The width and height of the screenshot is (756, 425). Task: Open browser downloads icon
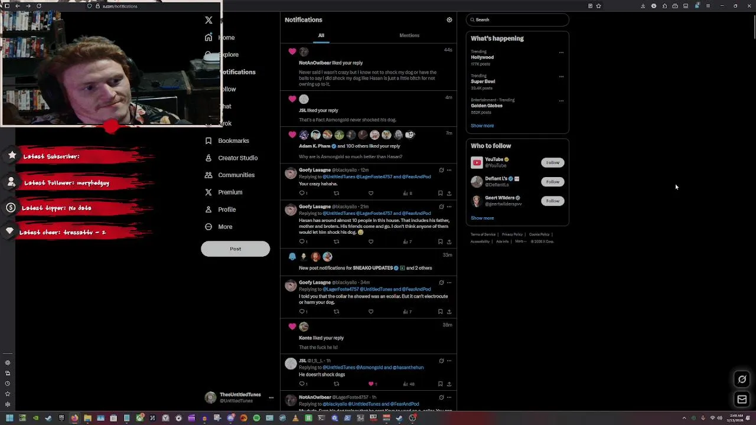click(643, 6)
